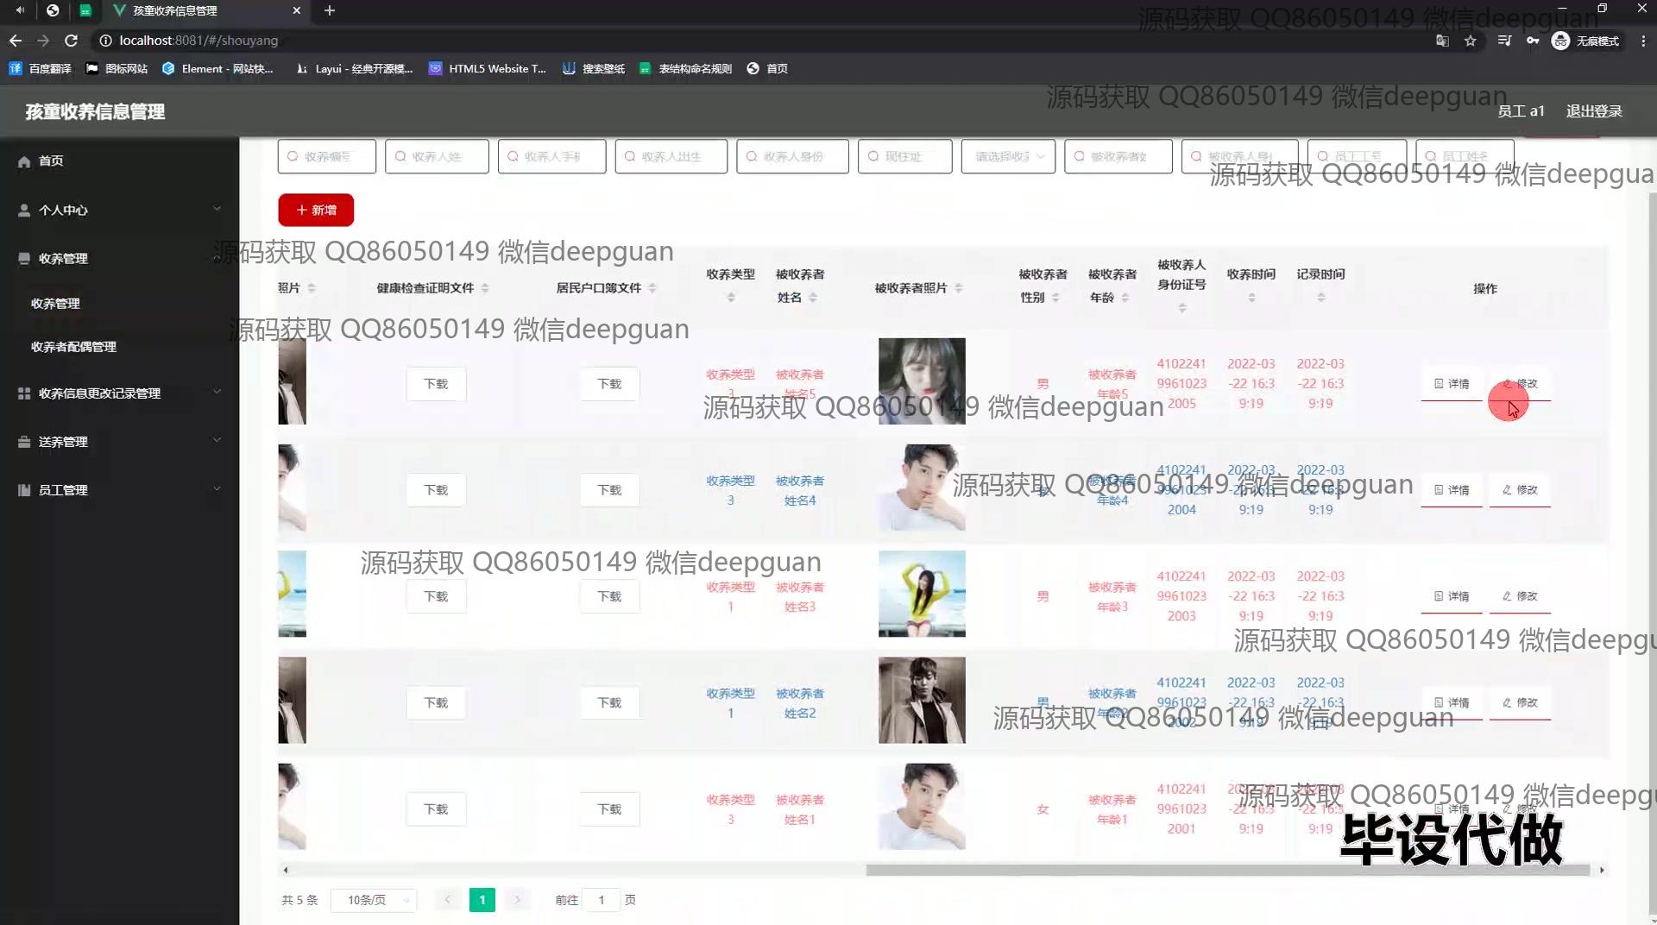
Task: Open the 10条/页 page size dropdown
Action: point(373,900)
